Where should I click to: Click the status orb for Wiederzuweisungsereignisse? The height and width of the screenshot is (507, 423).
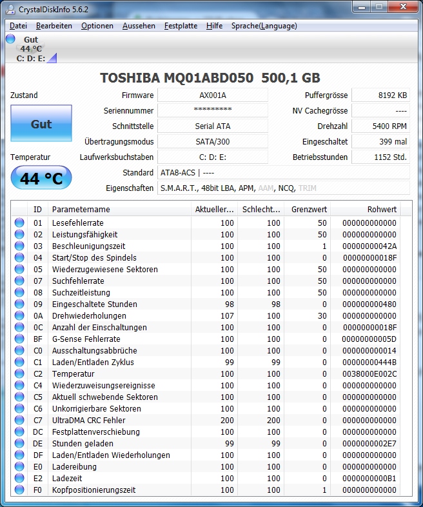pyautogui.click(x=19, y=386)
